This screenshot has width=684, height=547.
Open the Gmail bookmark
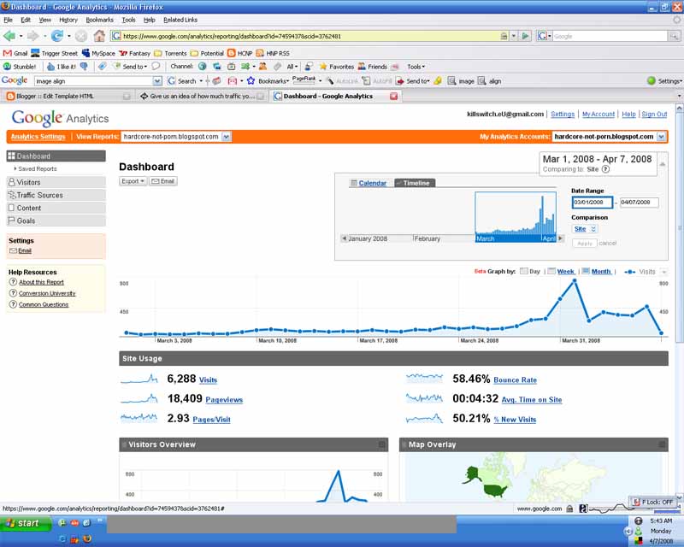[15, 53]
